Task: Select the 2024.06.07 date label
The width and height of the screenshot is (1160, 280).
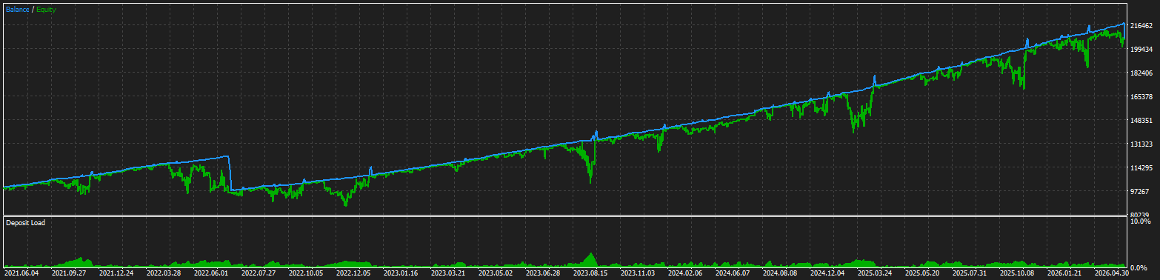Action: 733,273
